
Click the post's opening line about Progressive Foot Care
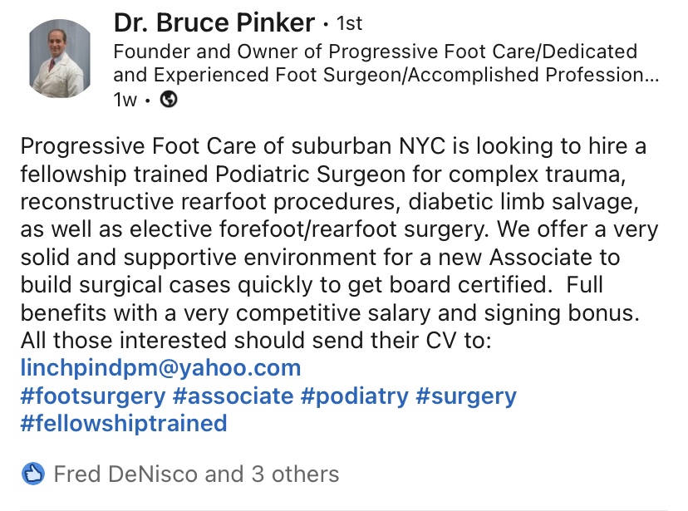[332, 145]
